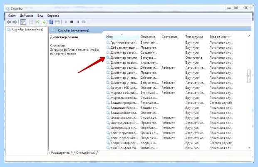Sort by the Состояние column header

(x=169, y=37)
